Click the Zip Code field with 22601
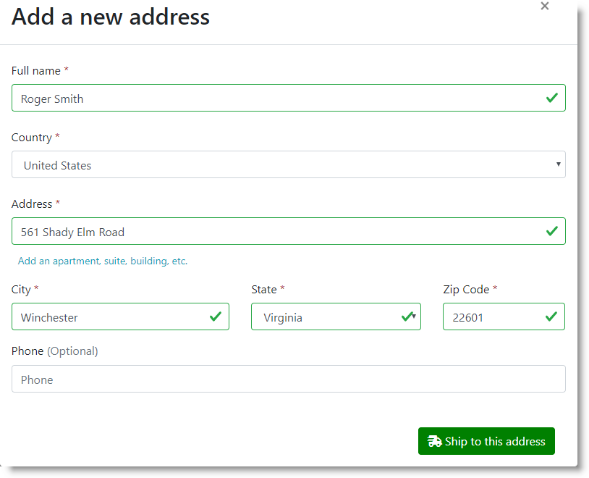Screen dimensions: 589x478 click(x=504, y=316)
